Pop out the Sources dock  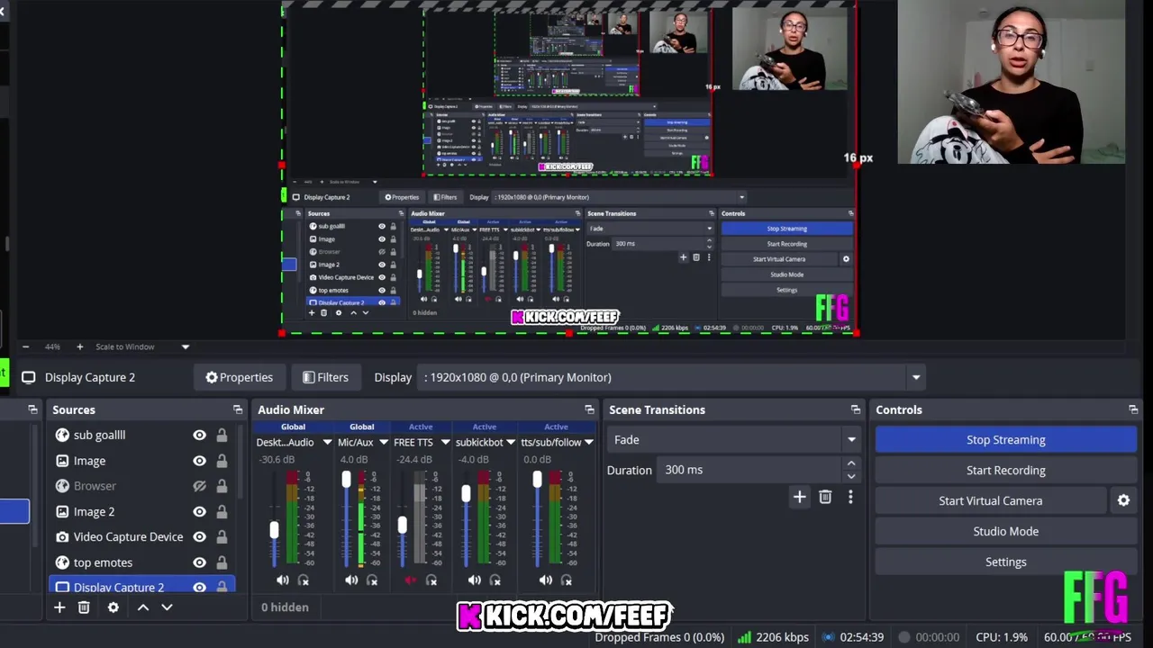coord(238,409)
